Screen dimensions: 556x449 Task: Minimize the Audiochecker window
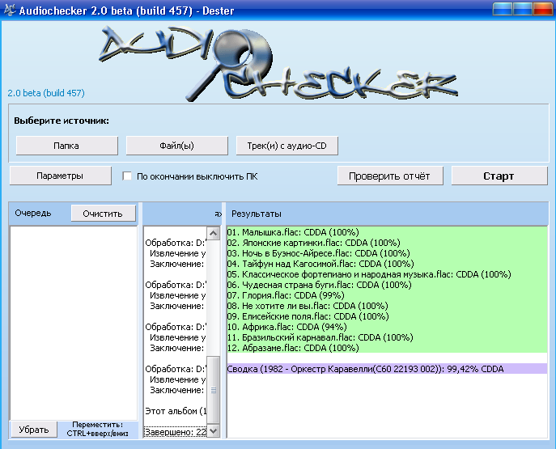503,8
